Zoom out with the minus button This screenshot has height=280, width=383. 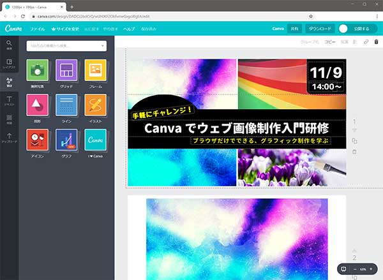(355, 269)
